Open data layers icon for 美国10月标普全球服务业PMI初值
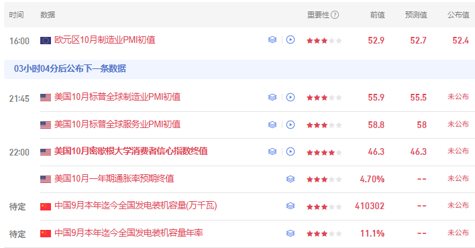Image resolution: width=475 pixels, height=248 pixels. (272, 125)
